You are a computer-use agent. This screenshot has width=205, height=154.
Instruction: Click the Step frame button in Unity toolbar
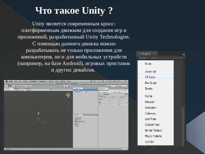(69, 86)
